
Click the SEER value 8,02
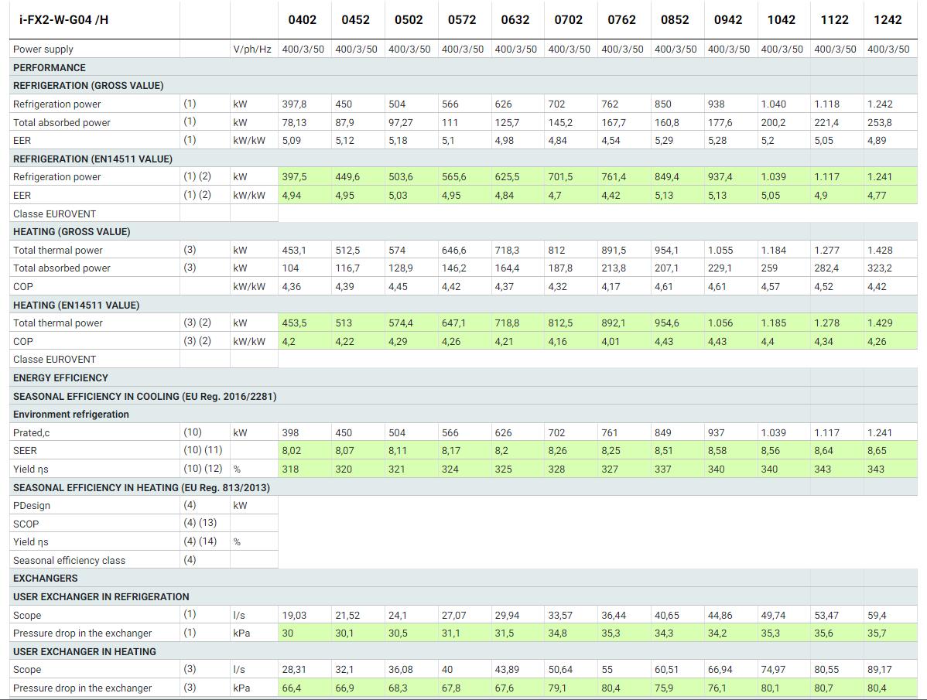292,451
